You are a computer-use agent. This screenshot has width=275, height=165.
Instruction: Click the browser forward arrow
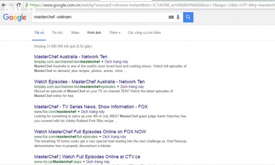pos(11,5)
